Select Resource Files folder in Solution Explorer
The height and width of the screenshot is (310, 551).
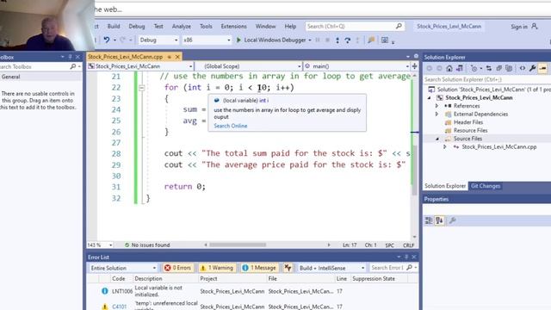coord(471,130)
